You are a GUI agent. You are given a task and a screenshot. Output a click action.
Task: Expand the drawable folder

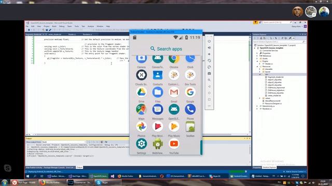click(x=260, y=69)
